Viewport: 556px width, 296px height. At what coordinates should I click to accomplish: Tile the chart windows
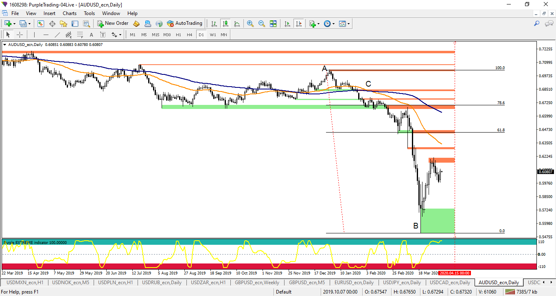pos(273,24)
